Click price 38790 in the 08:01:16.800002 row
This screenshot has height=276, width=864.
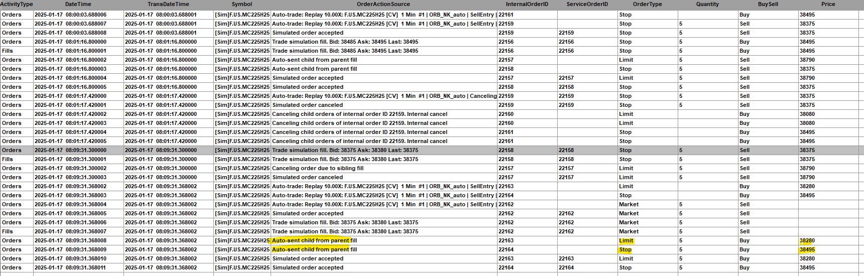pyautogui.click(x=807, y=60)
